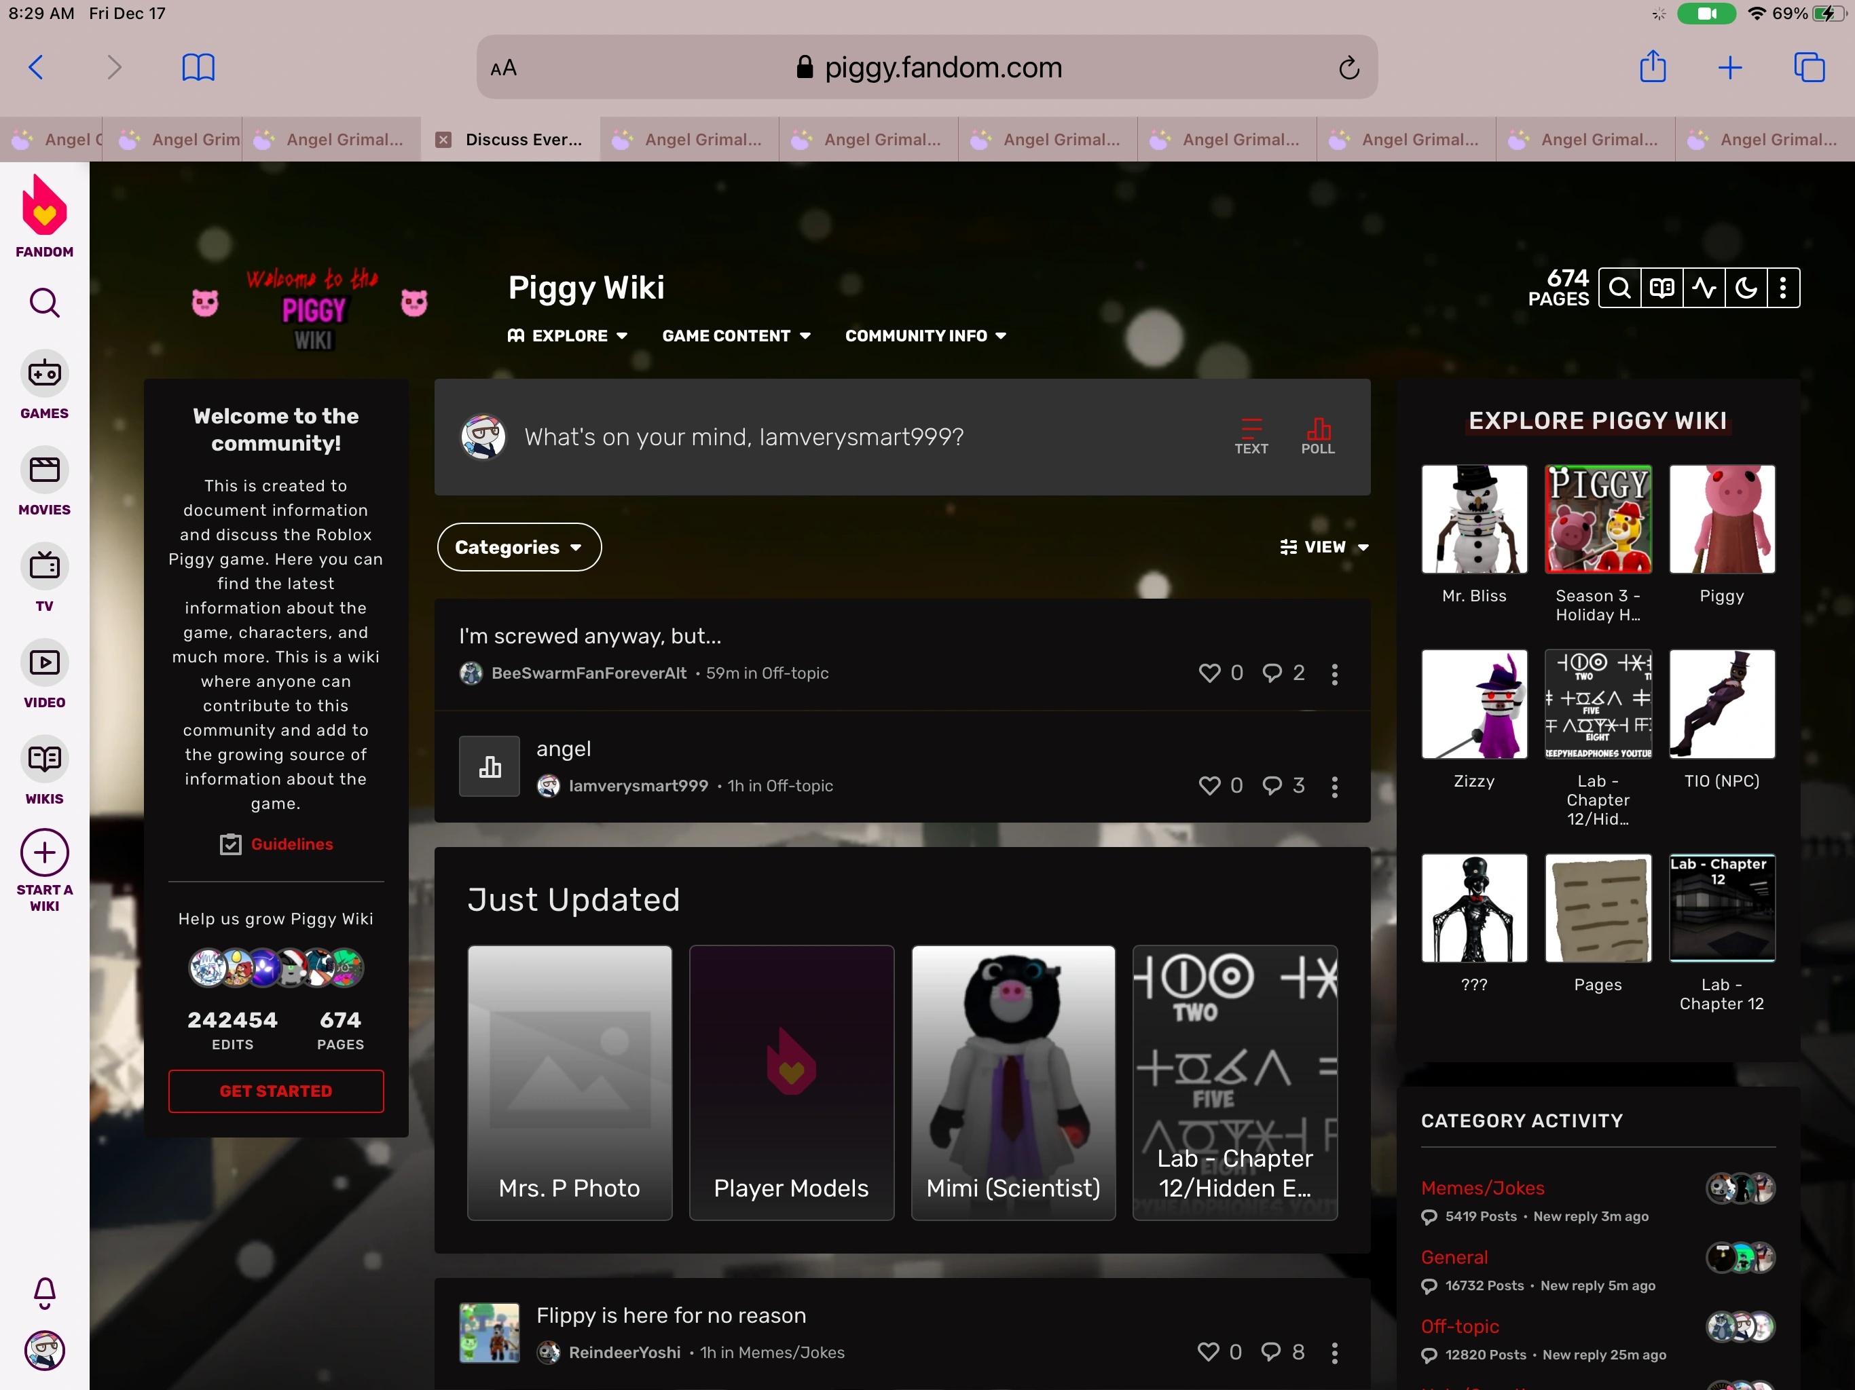
Task: Open the Games section icon
Action: [x=44, y=374]
